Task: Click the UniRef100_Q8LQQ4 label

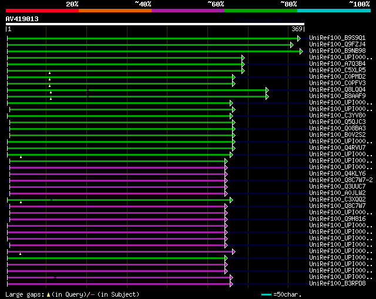Action: [x=337, y=90]
